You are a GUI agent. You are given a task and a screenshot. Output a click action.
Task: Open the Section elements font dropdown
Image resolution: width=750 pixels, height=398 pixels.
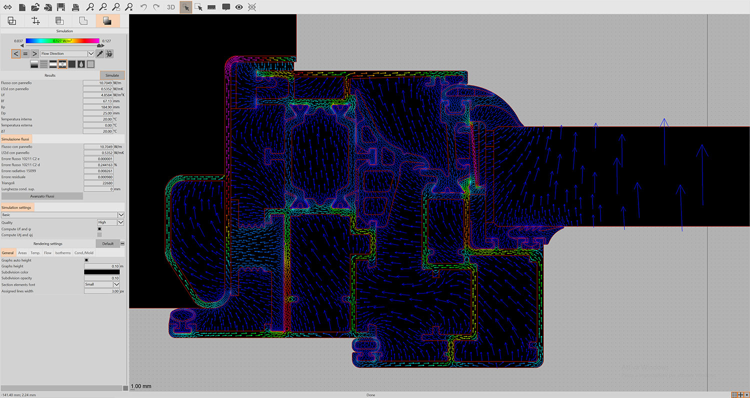pos(116,284)
